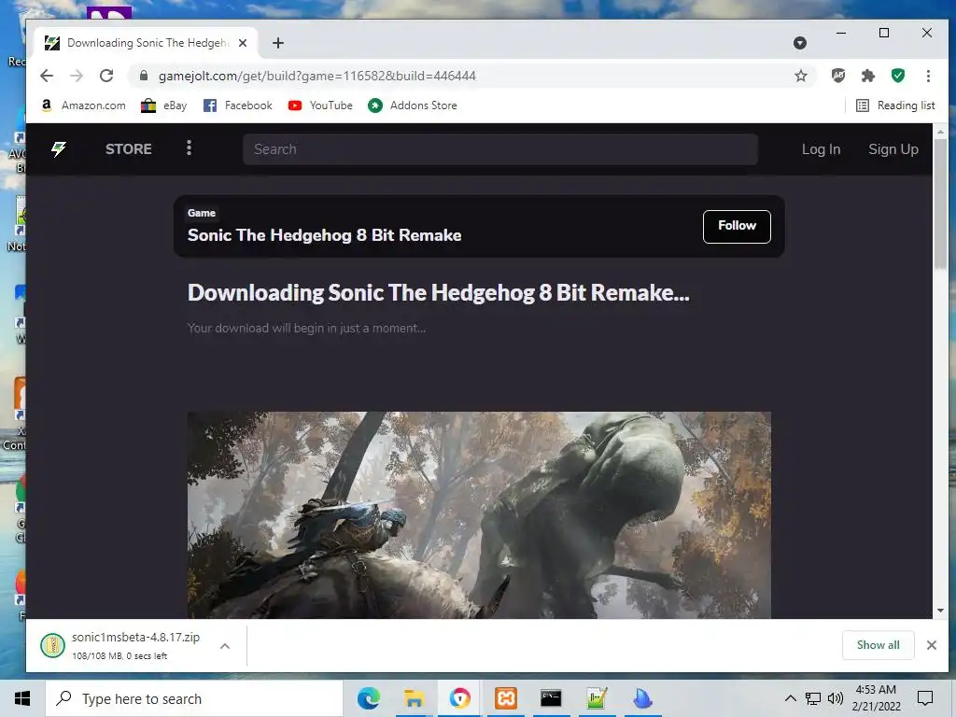Close the Downloading Sonic tab
This screenshot has width=956, height=717.
(243, 43)
